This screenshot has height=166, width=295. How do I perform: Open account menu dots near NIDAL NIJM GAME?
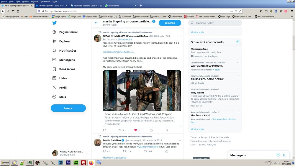[x=87, y=153]
